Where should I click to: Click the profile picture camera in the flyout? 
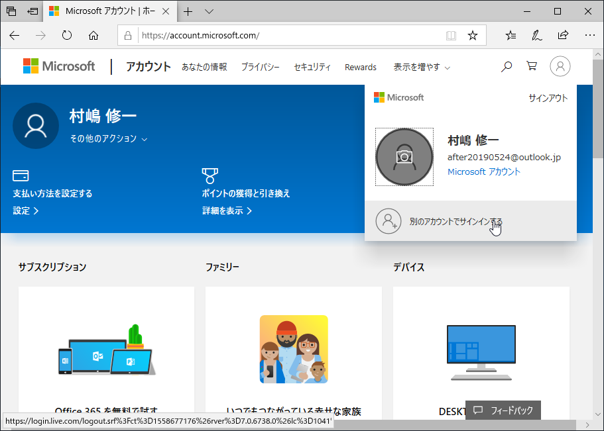[x=404, y=157]
